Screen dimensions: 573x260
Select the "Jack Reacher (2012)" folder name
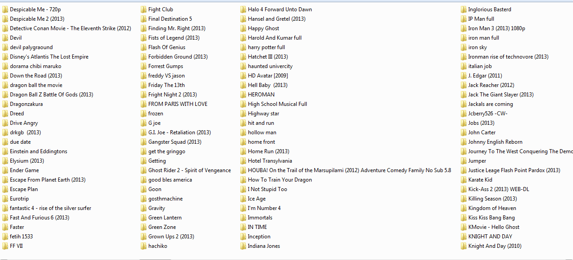point(491,85)
